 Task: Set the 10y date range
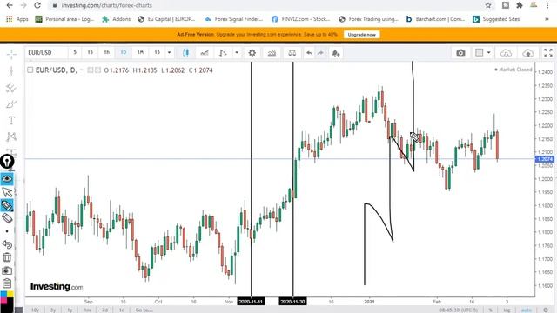(35, 310)
